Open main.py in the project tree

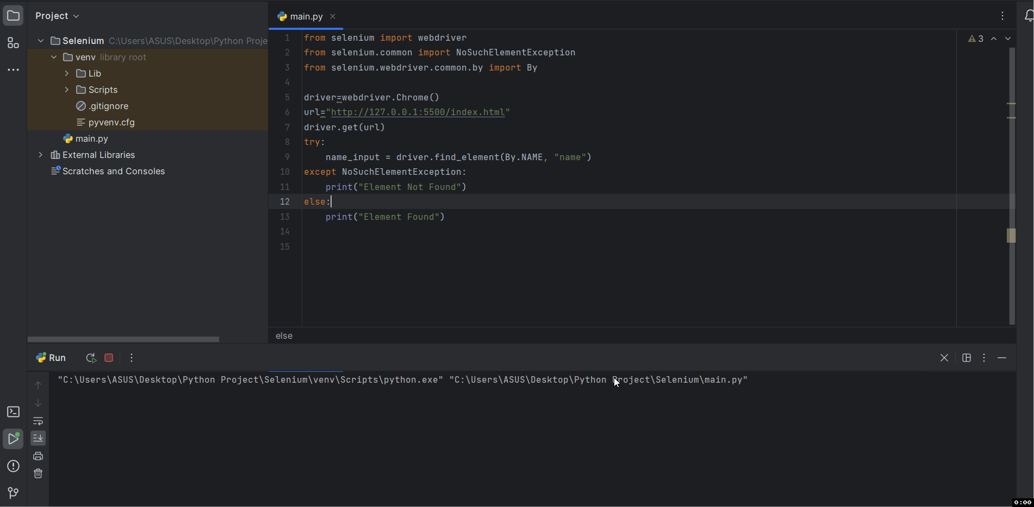coord(91,138)
